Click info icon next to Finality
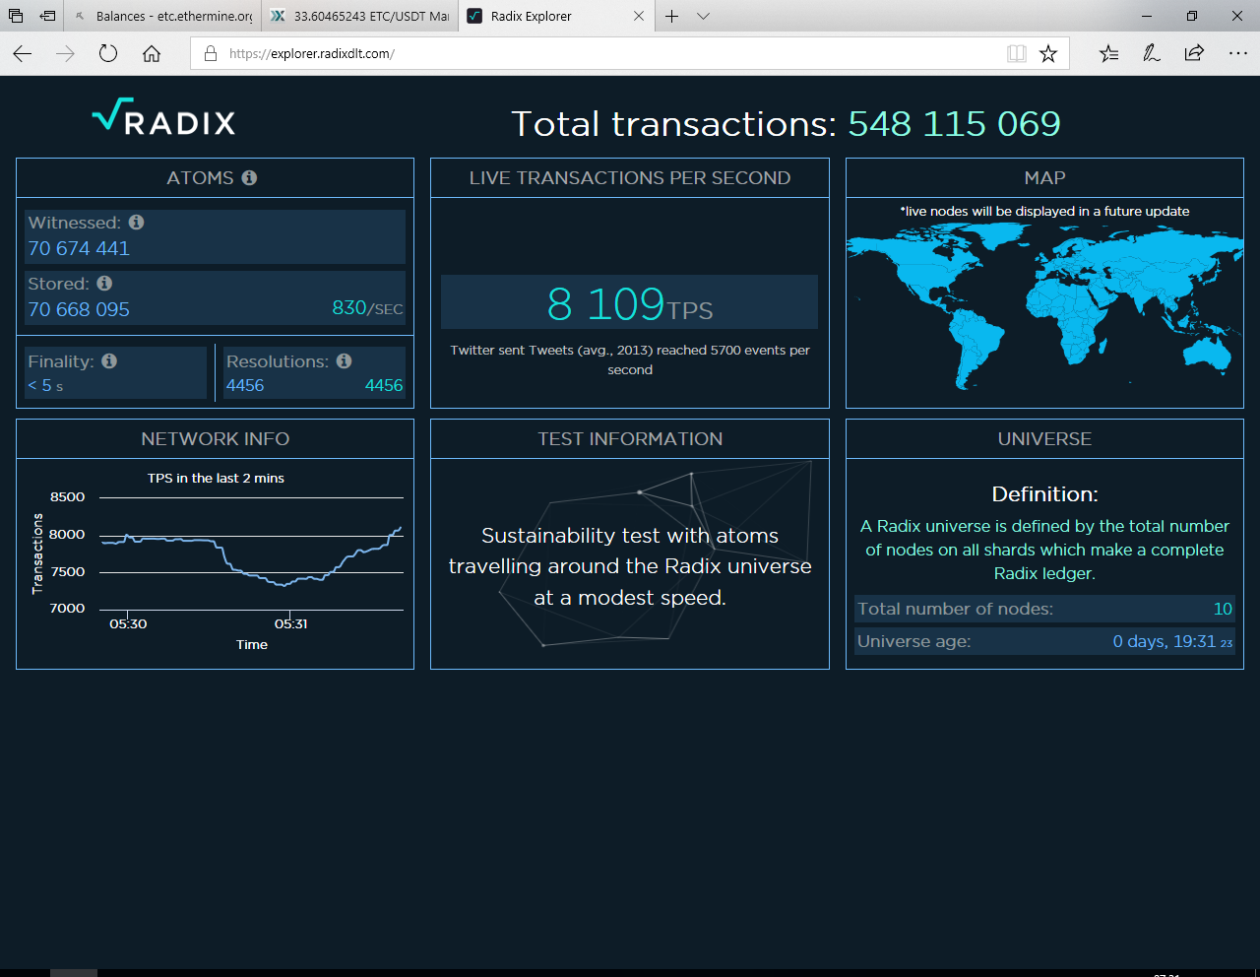Screen dimensions: 1260x977 [x=109, y=361]
